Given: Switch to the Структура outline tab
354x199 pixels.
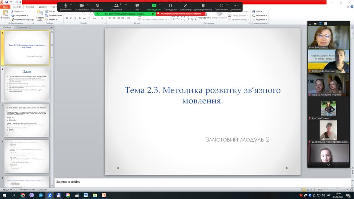Looking at the screenshot, I should tap(22, 27).
